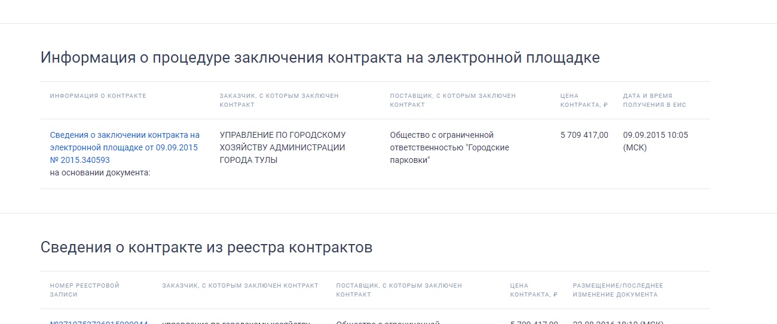
Task: Click the 'Дата и время получения в ЕИС' header
Action: click(x=654, y=100)
